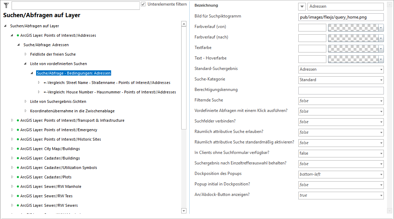Select Suche/Abfrage: Adressen tree item
The width and height of the screenshot is (394, 219).
46,45
